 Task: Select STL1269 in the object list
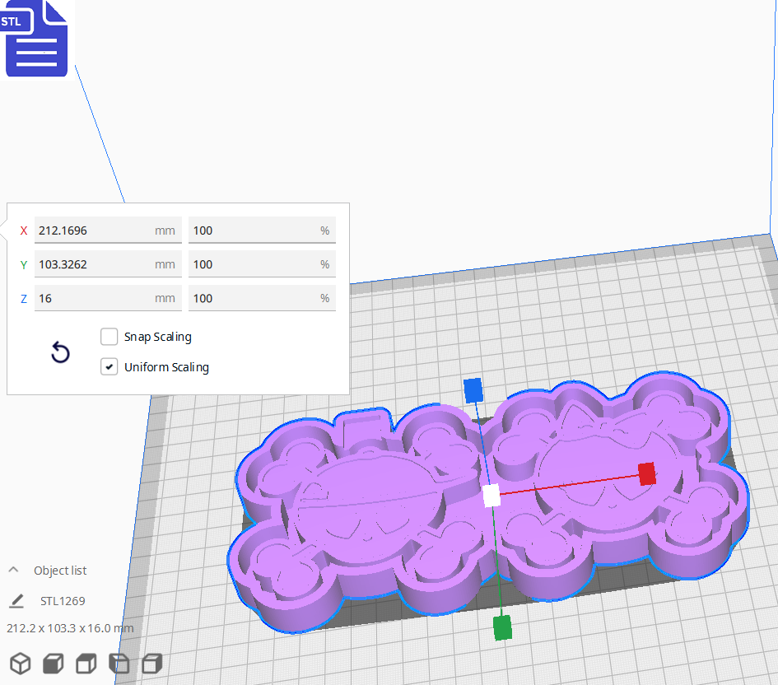(x=63, y=601)
